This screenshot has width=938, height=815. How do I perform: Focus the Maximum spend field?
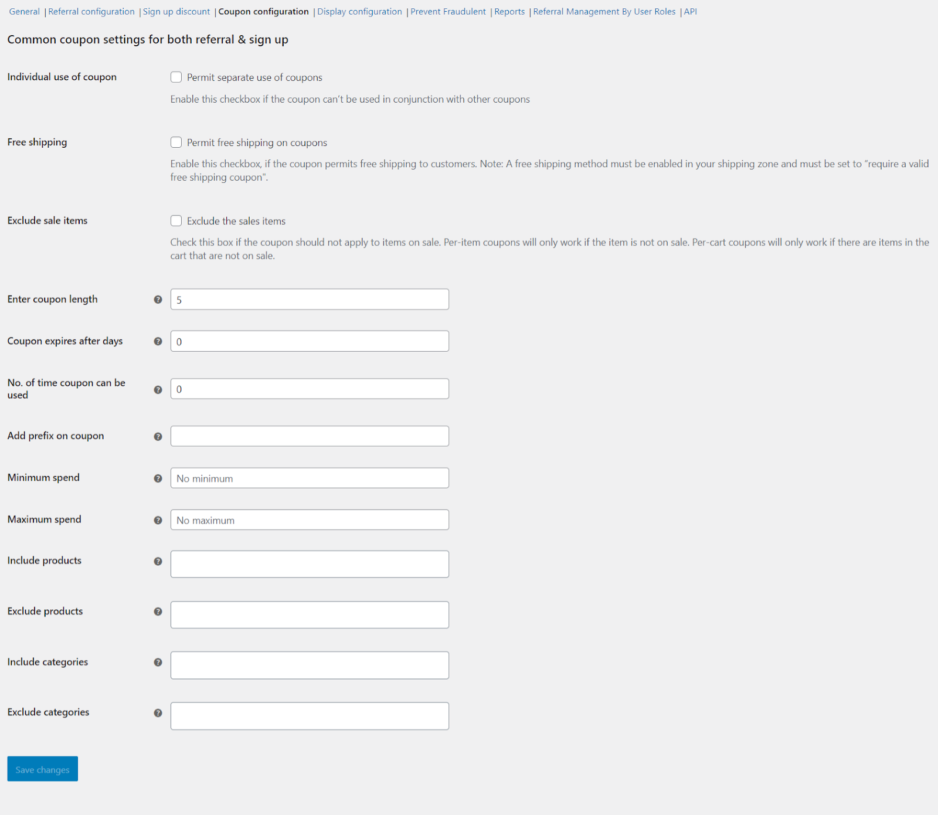point(310,520)
